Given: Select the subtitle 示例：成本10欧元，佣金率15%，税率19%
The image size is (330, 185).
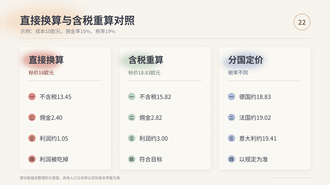Looking at the screenshot, I should tap(68, 31).
